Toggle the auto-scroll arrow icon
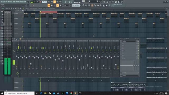The height and width of the screenshot is (95, 169). 52,5
